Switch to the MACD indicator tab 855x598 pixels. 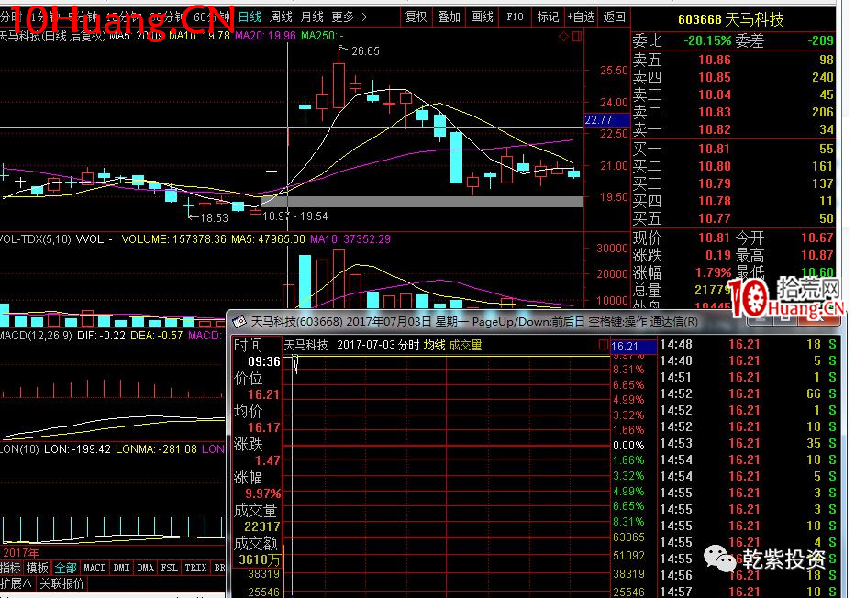point(94,568)
